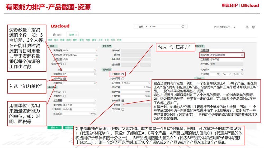The width and height of the screenshot is (264, 148).
Task: Click the lookup icon in the 归属资源 field
Action: pos(242,51)
